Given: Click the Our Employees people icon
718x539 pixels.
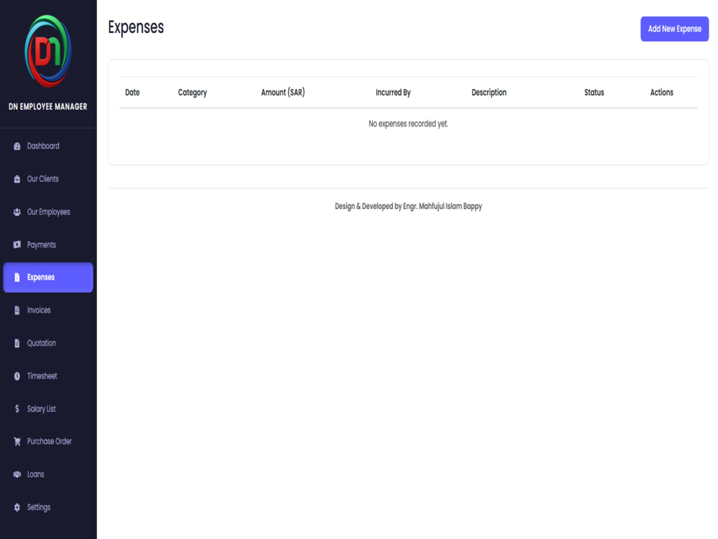Looking at the screenshot, I should point(17,212).
